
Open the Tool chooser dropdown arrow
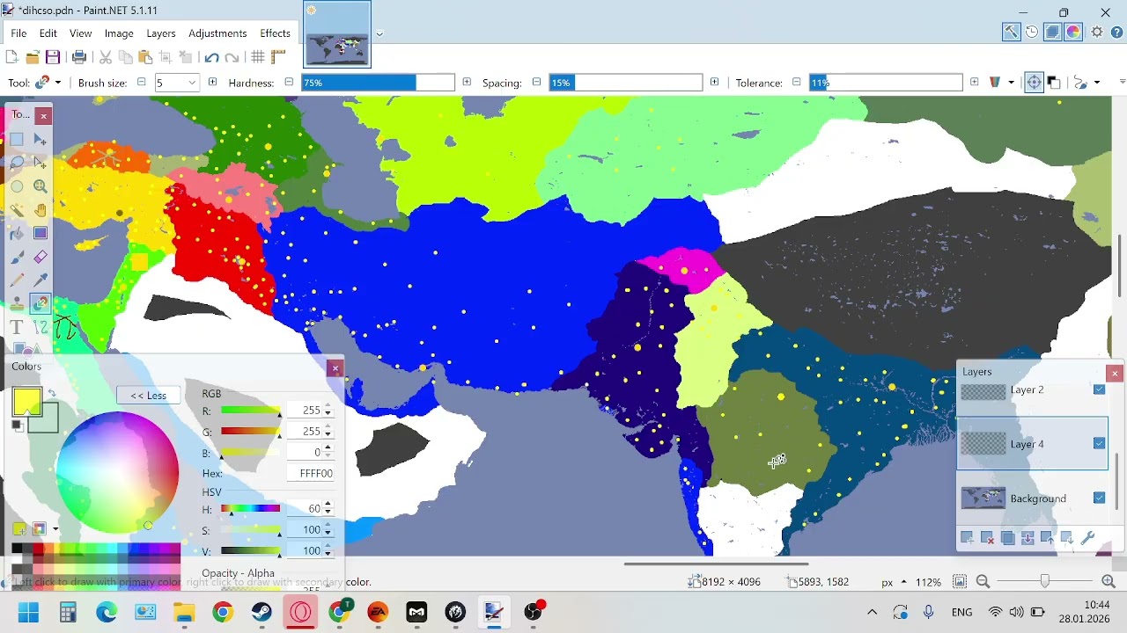pyautogui.click(x=58, y=83)
